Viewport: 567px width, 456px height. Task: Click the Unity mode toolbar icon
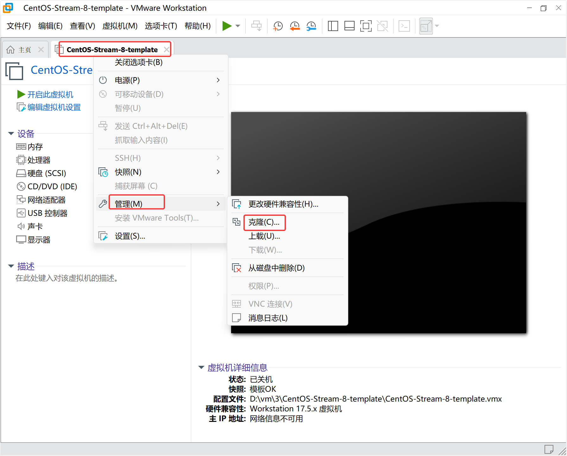tap(382, 26)
